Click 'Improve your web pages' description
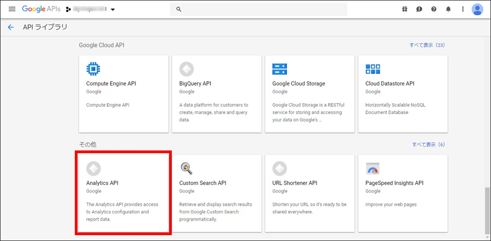491x241 pixels. point(391,205)
